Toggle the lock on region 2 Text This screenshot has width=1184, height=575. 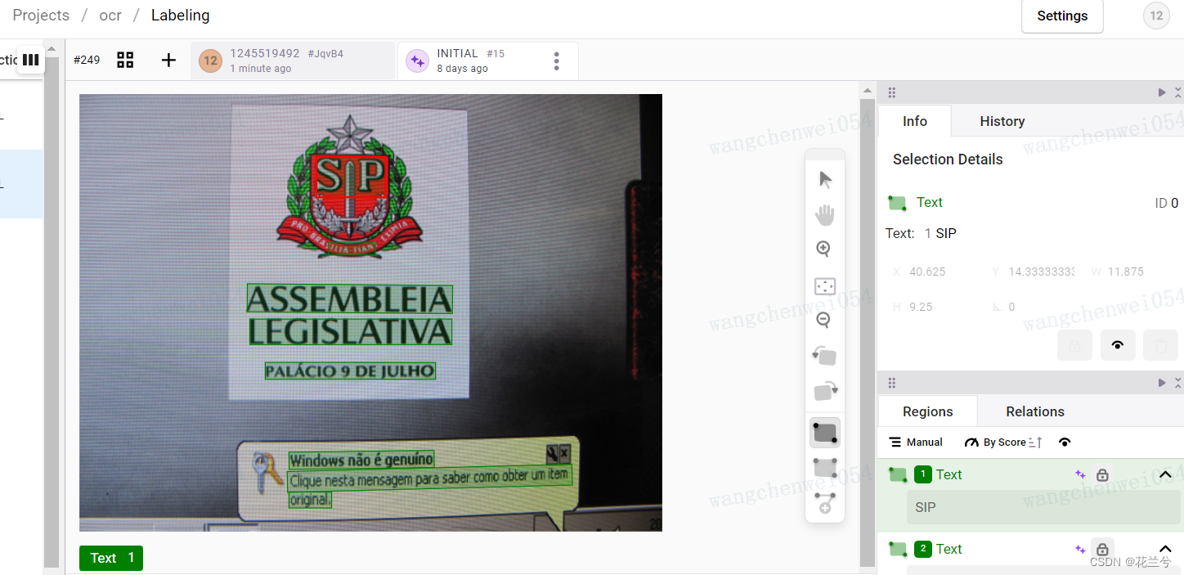pyautogui.click(x=1102, y=549)
